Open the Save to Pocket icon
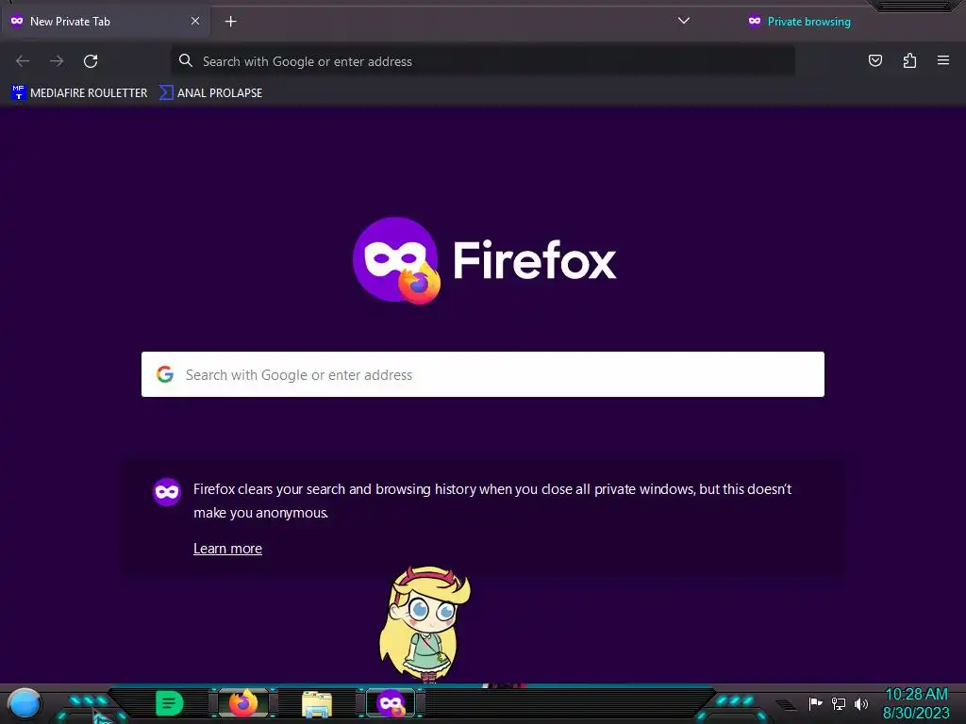Viewport: 966px width, 724px height. pyautogui.click(x=874, y=60)
